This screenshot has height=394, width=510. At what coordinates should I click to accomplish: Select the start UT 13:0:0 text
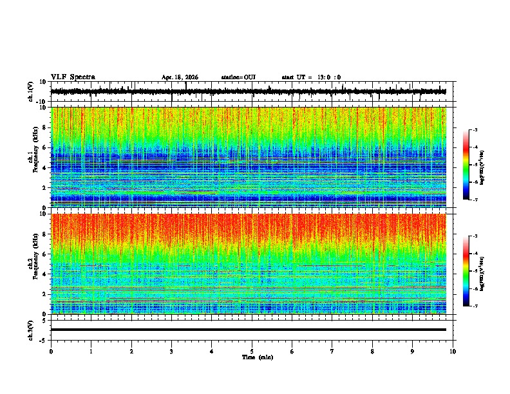point(311,77)
